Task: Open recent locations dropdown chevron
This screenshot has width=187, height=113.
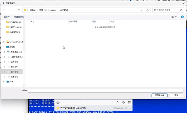Action: 14,10
